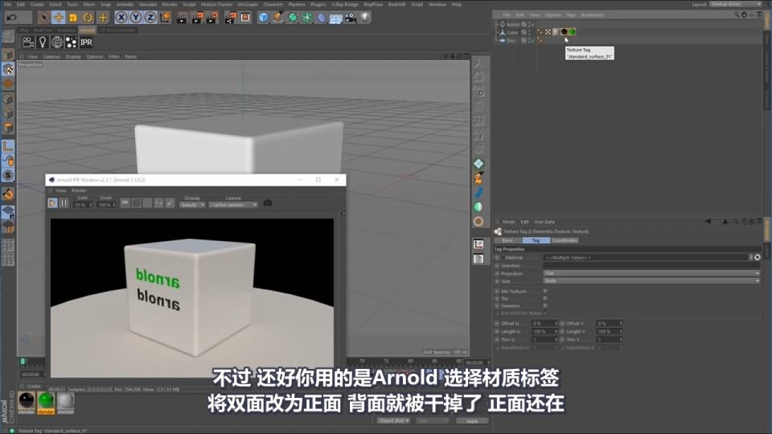Click the IPR snapshot camera icon
The height and width of the screenshot is (434, 772).
tap(268, 203)
